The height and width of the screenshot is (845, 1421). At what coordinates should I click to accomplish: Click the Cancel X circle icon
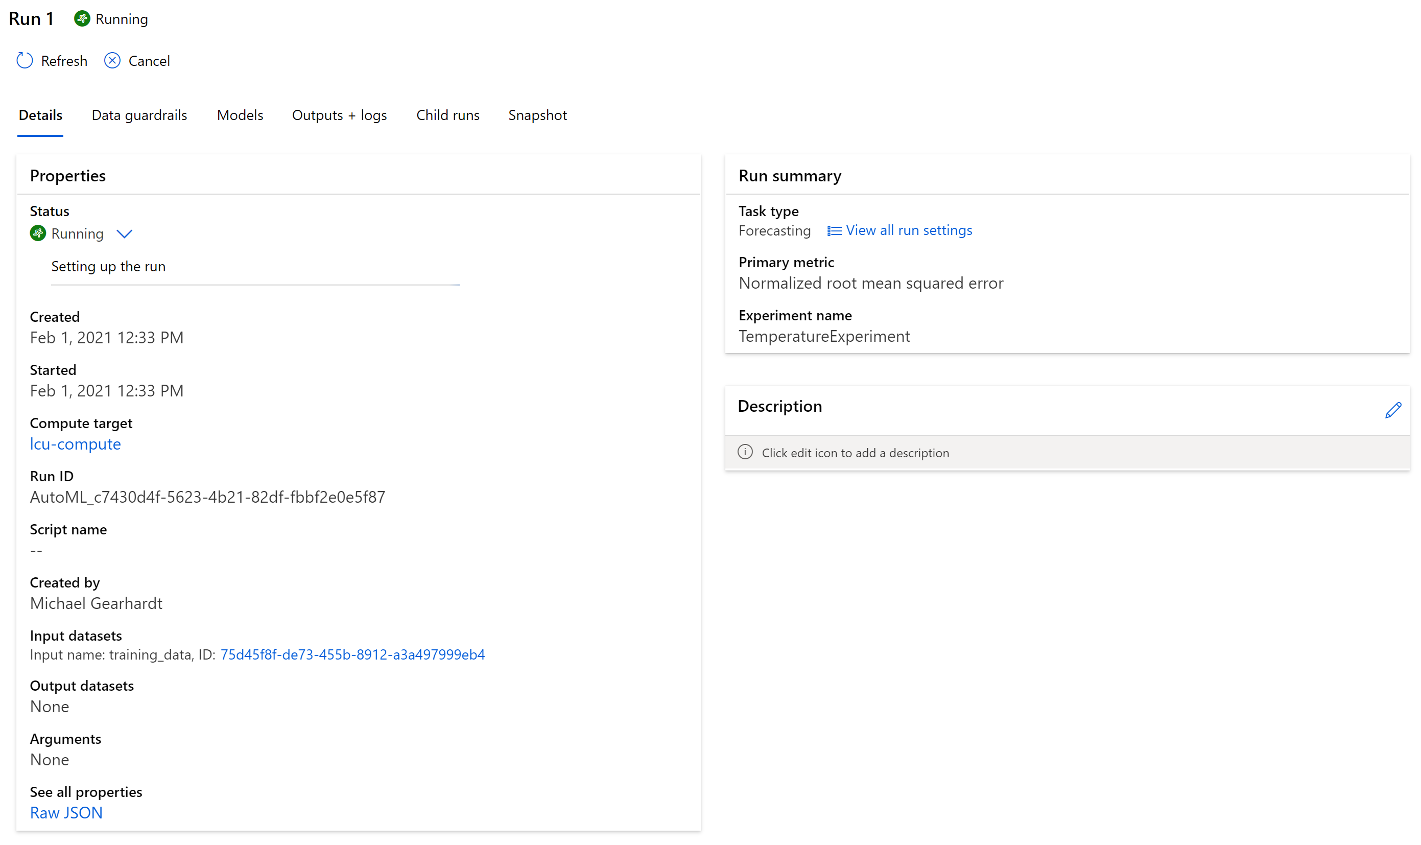[x=112, y=60]
